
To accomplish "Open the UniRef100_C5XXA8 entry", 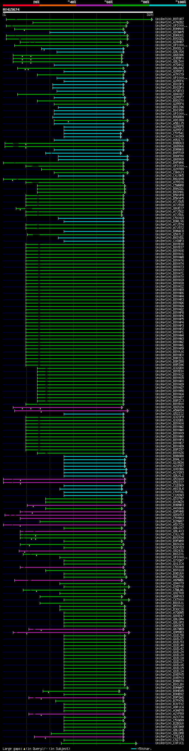I will (x=170, y=567).
